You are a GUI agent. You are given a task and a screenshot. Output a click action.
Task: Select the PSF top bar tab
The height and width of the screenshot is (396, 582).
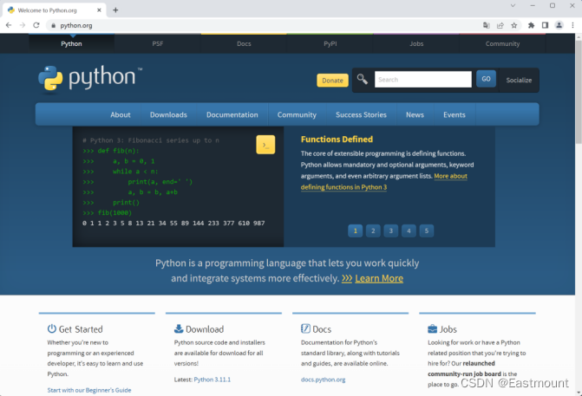pyautogui.click(x=158, y=43)
